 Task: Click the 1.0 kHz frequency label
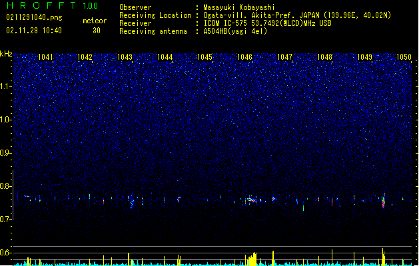pyautogui.click(x=6, y=120)
